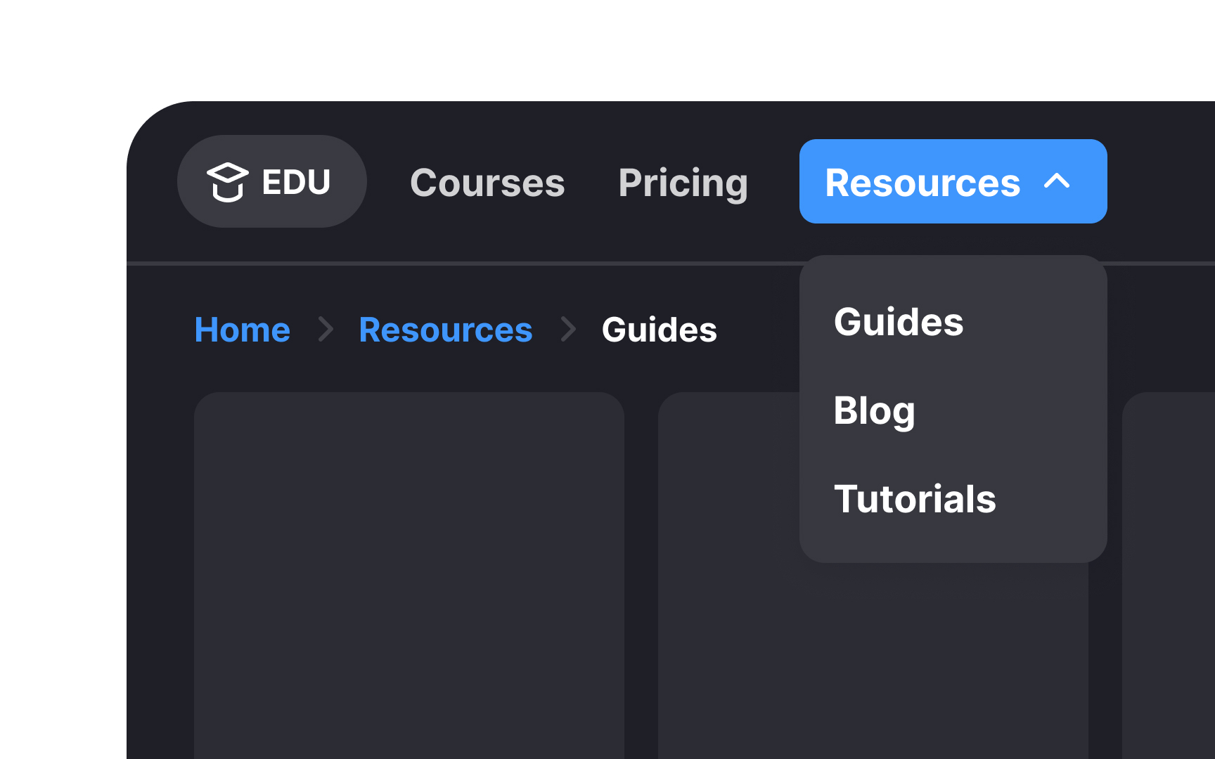The image size is (1215, 759).
Task: Select Guides from the Resources dropdown
Action: point(899,322)
